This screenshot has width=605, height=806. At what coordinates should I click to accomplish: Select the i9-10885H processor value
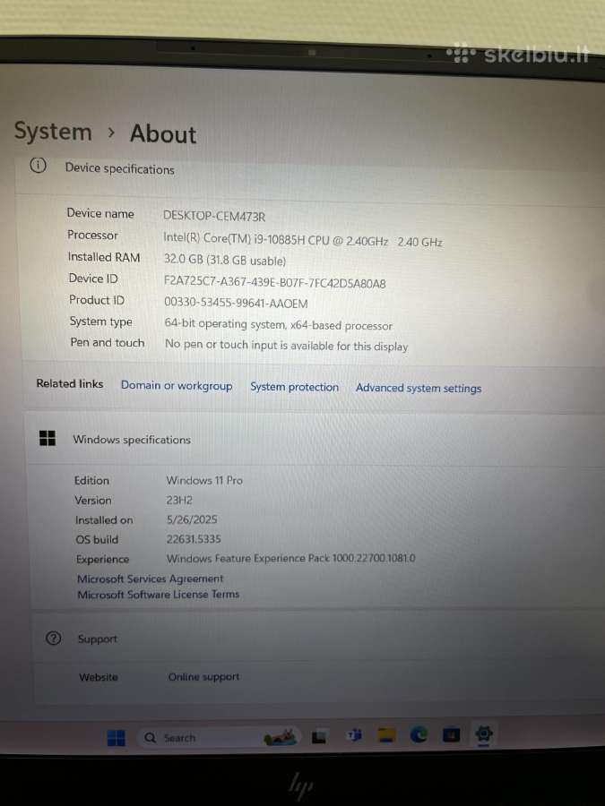point(303,239)
